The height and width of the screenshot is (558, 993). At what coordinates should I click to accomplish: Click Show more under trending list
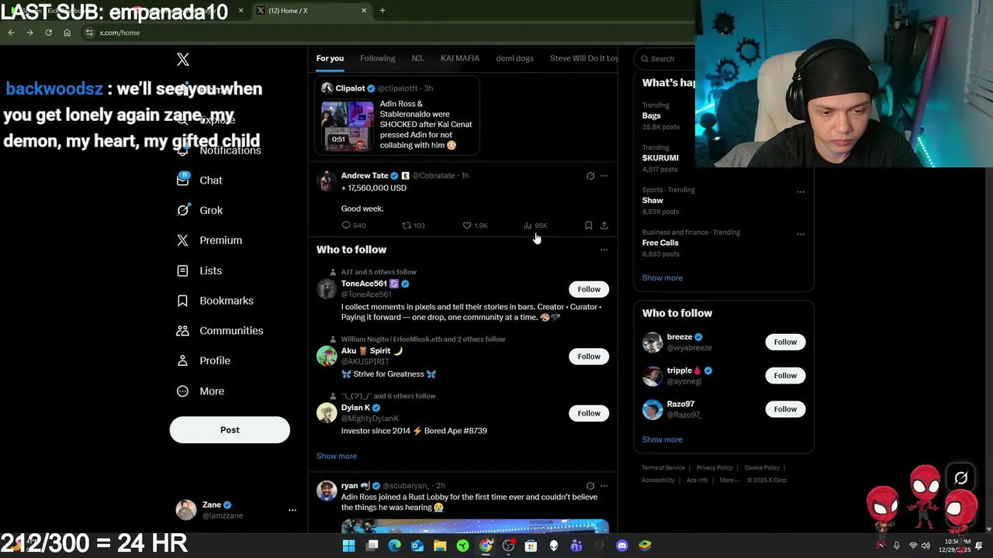[663, 278]
